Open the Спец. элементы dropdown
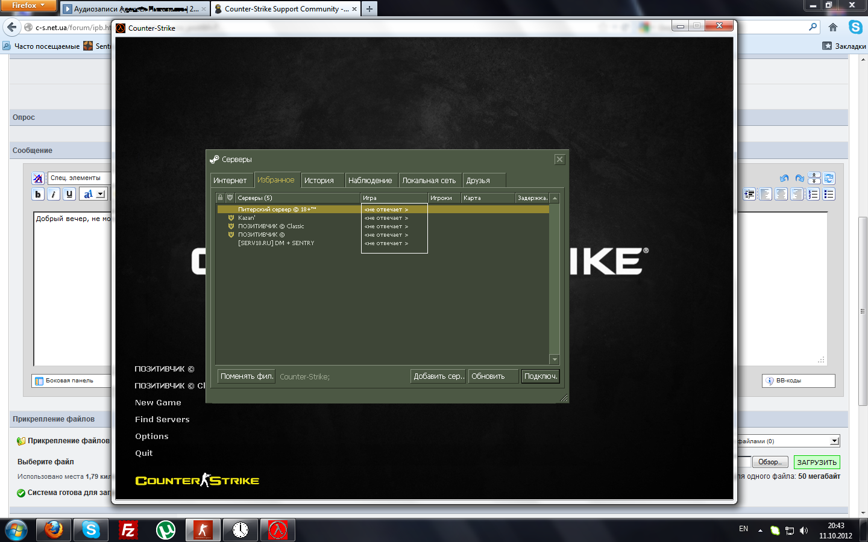The image size is (868, 542). click(x=80, y=178)
